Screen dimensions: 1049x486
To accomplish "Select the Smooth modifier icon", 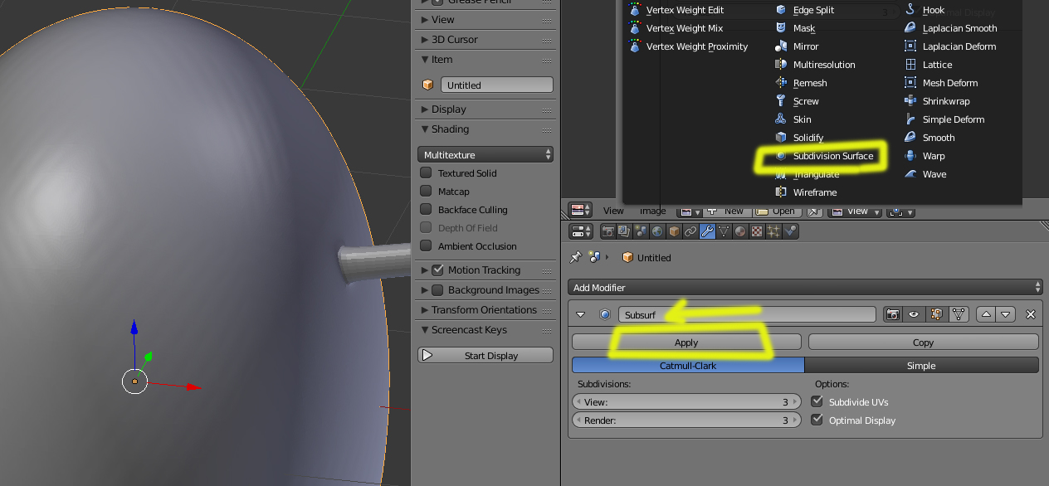I will coord(910,138).
